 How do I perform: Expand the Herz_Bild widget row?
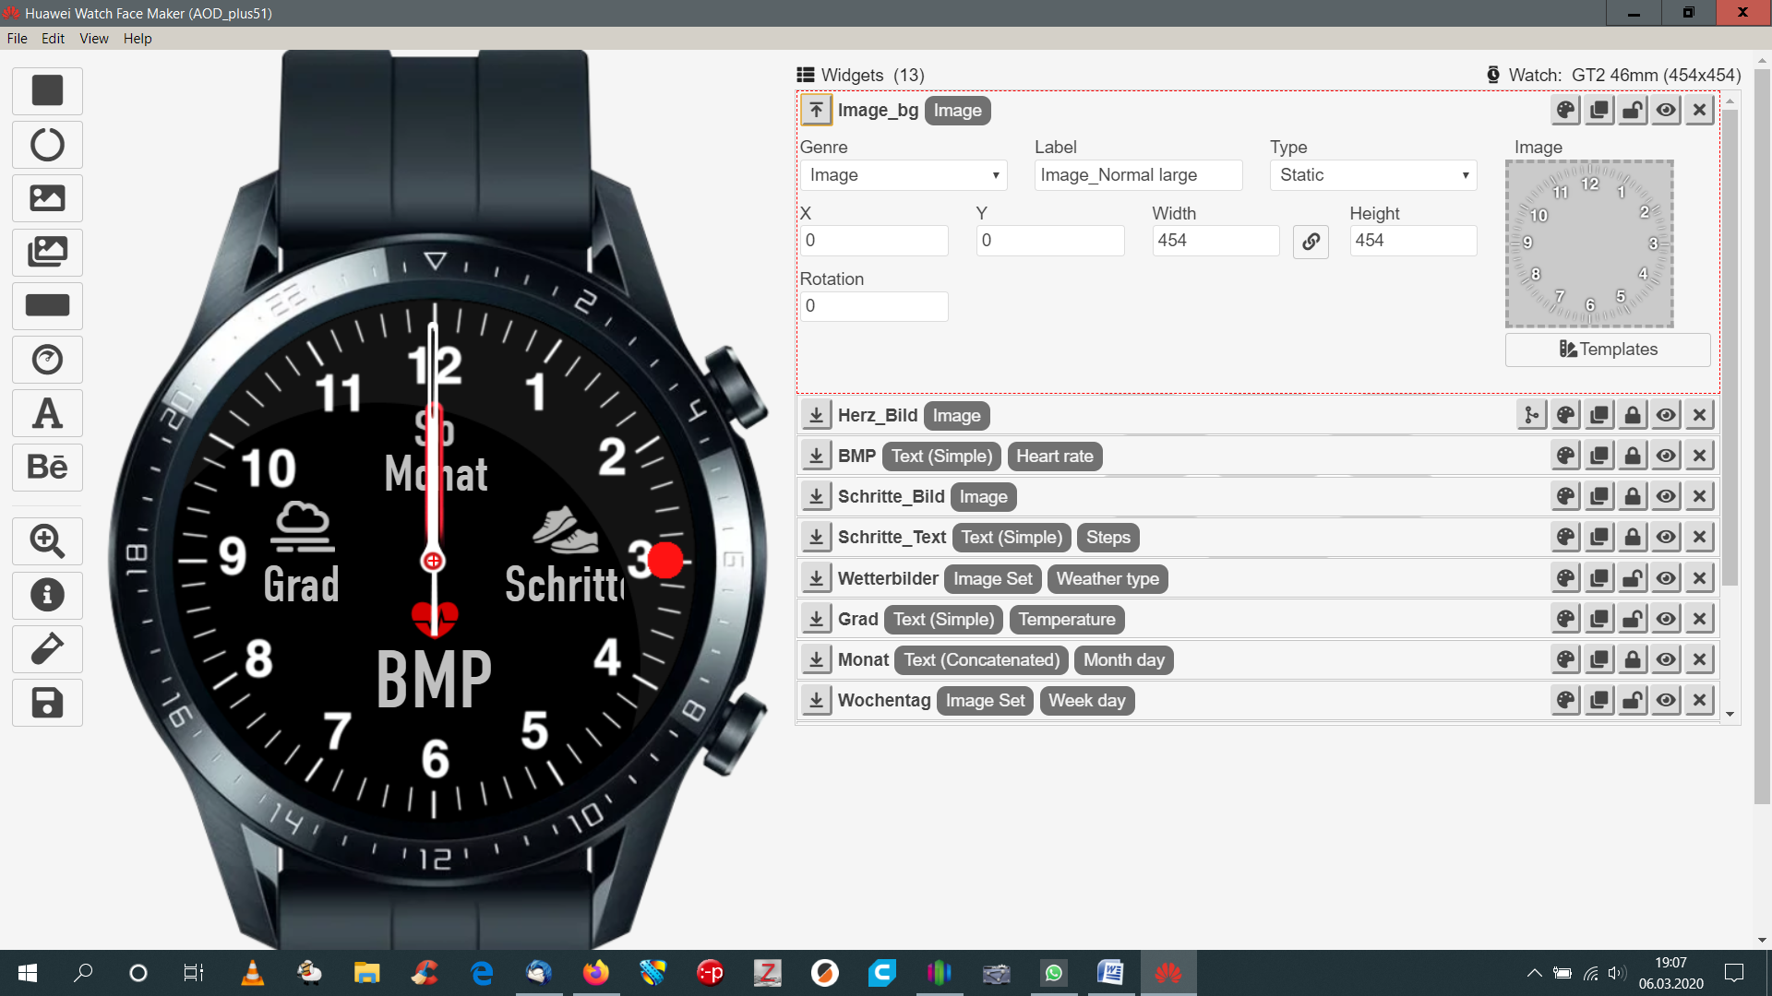coord(816,415)
